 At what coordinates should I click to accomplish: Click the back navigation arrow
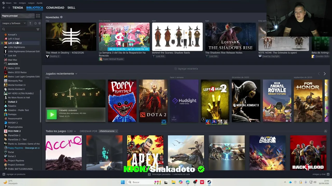[4, 8]
